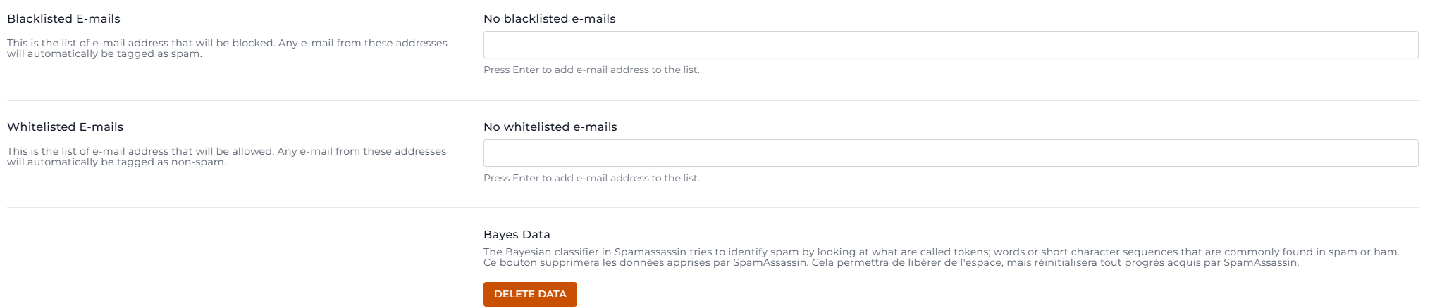Click the 'Press Enter' hint under the blacklist field
Image resolution: width=1430 pixels, height=308 pixels.
point(591,70)
